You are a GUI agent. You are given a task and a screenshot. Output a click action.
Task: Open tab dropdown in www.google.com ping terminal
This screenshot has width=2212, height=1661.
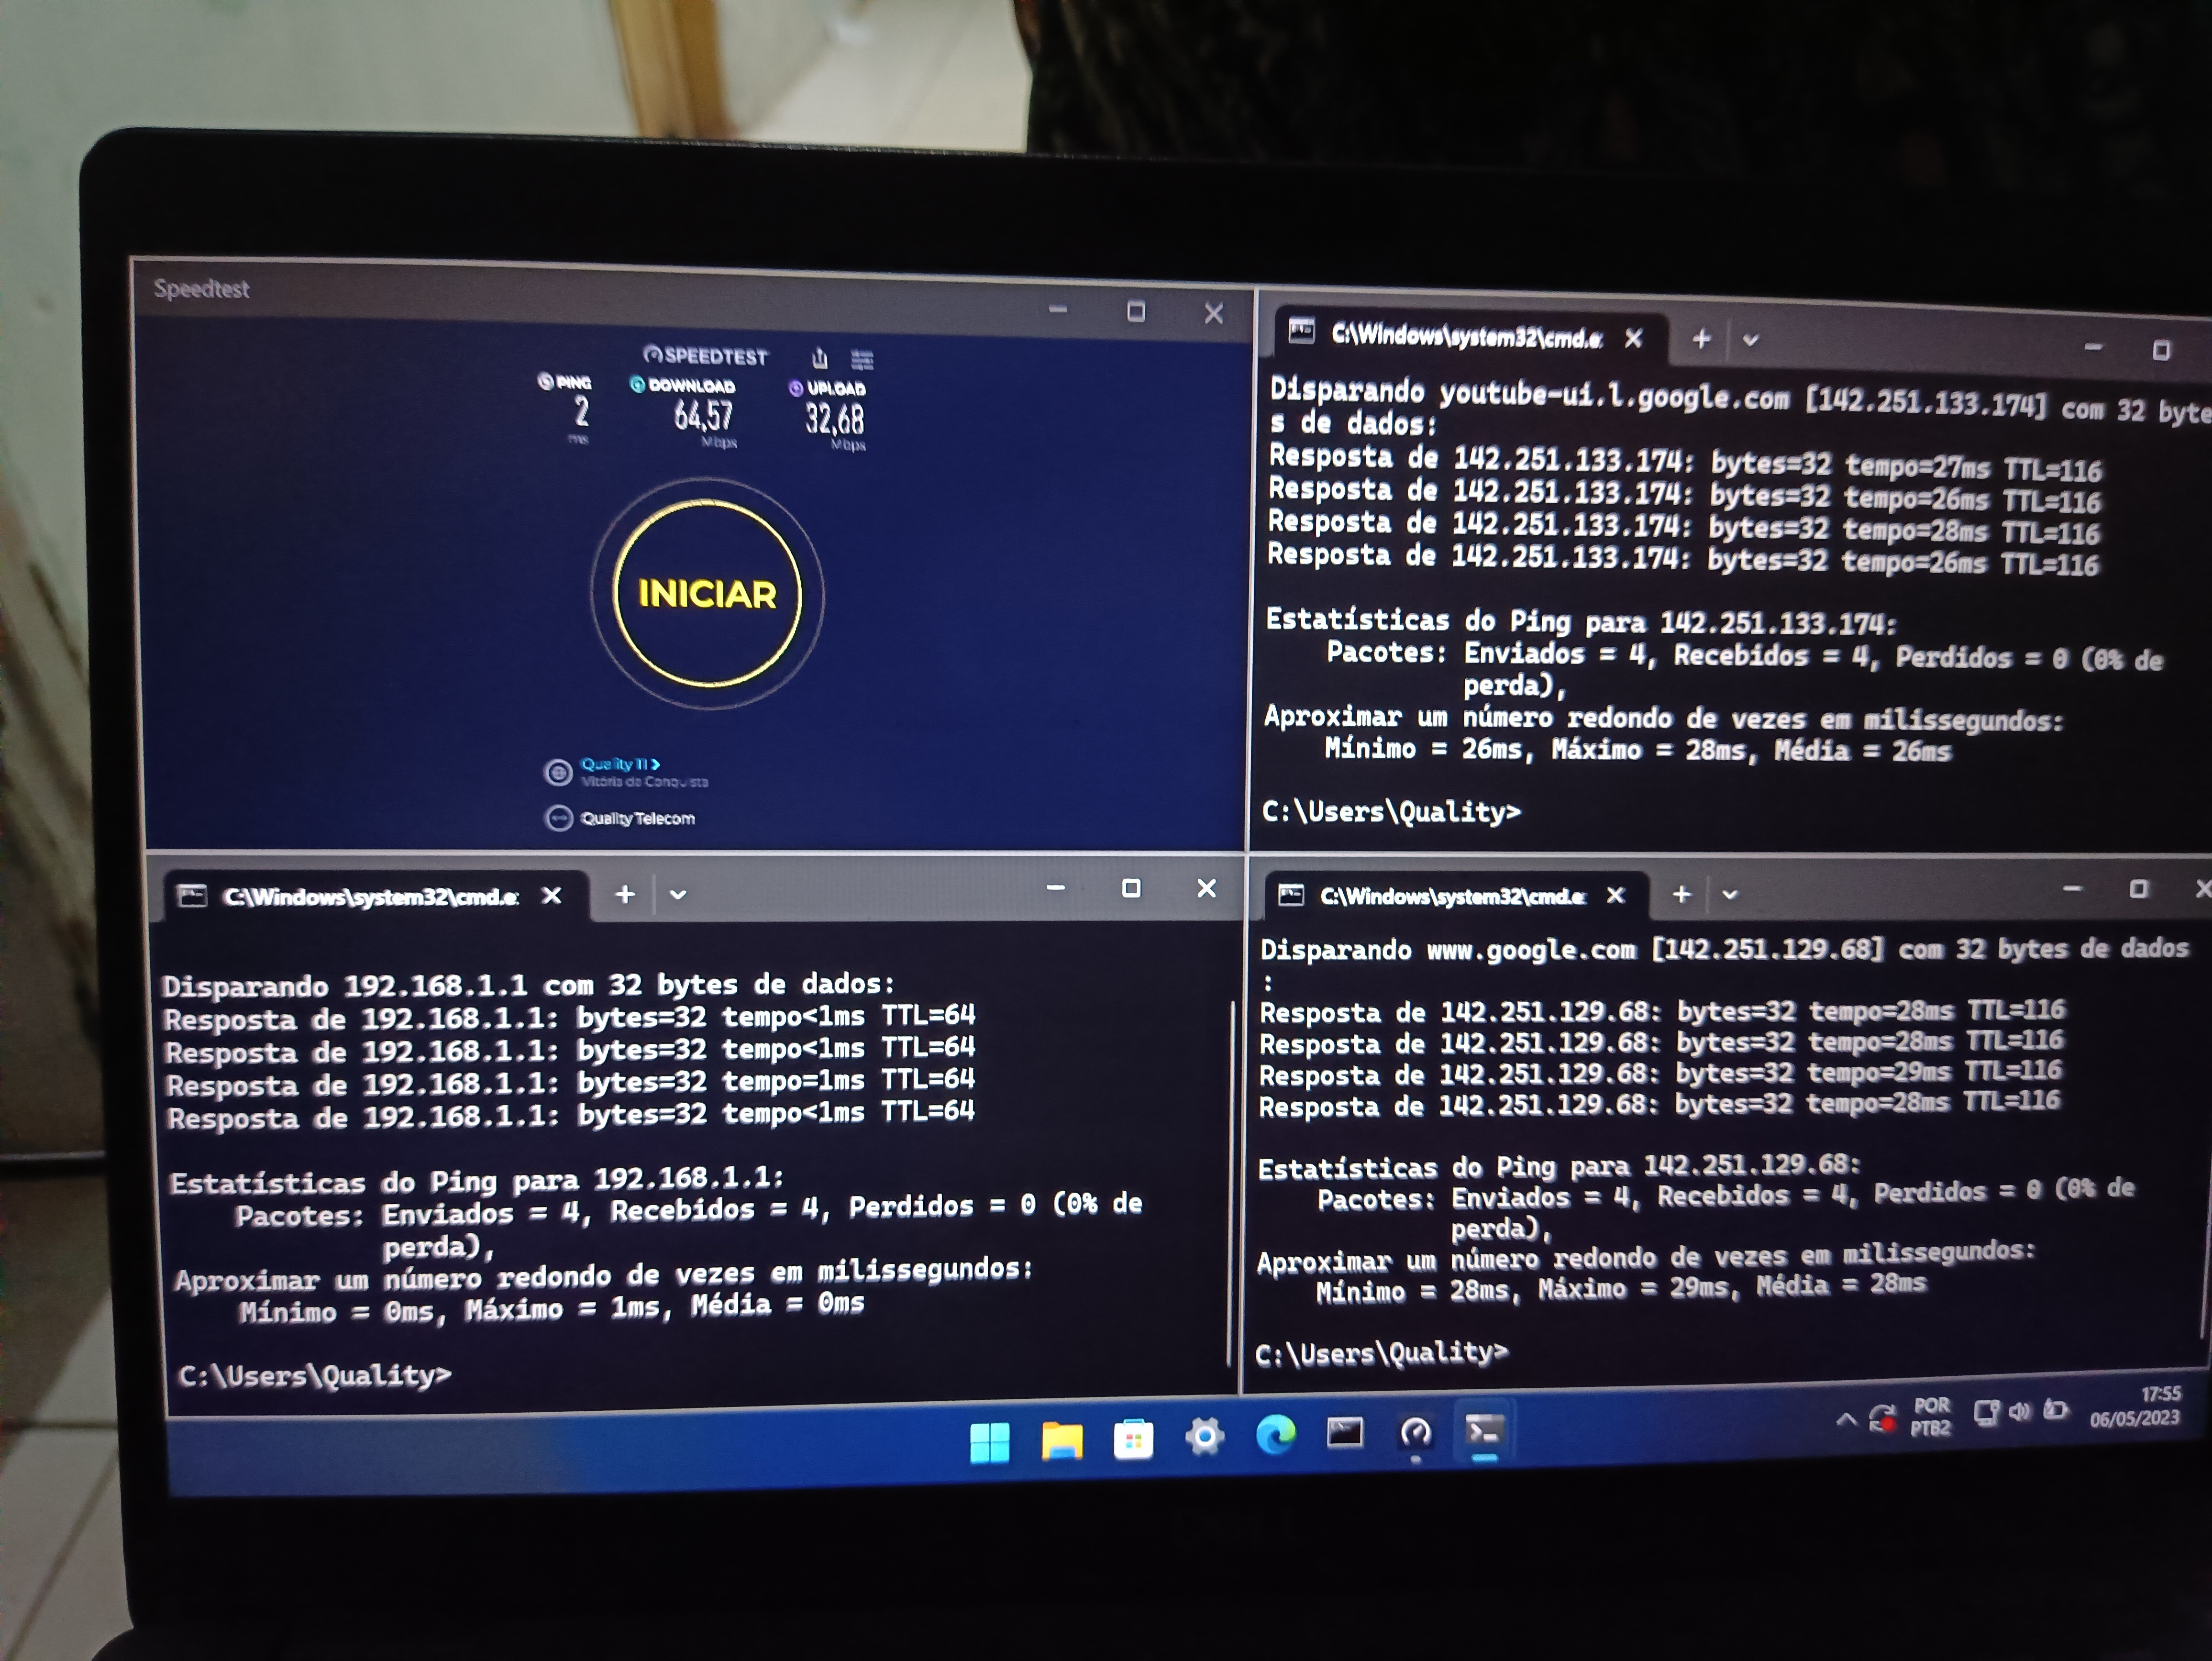click(x=1730, y=894)
